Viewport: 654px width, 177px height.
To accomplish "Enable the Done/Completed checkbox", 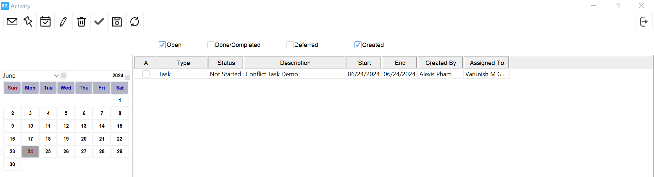I will (211, 45).
